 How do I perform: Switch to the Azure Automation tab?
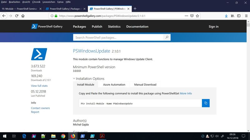(114, 85)
